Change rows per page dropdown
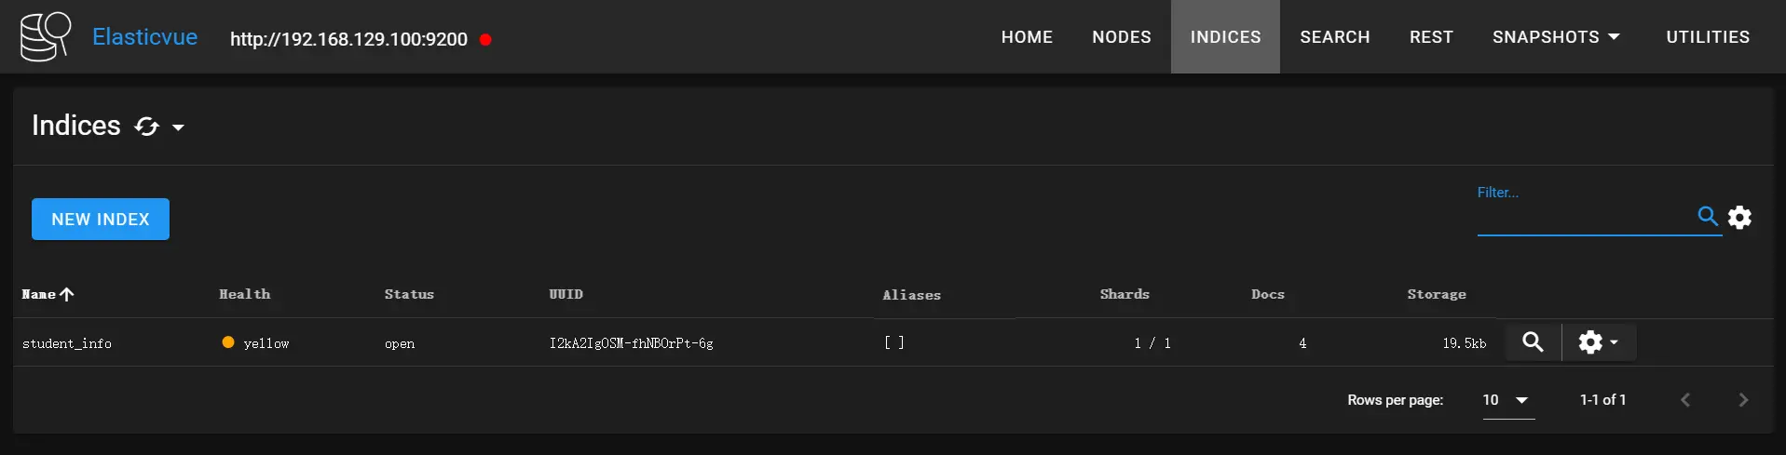Screen dimensions: 1786x455 tap(1507, 400)
